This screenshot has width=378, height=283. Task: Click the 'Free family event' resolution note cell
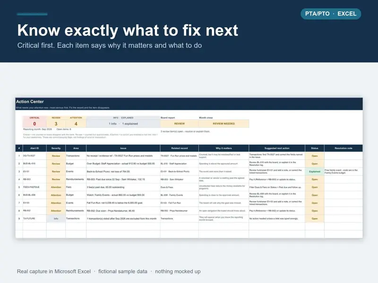[x=344, y=172]
